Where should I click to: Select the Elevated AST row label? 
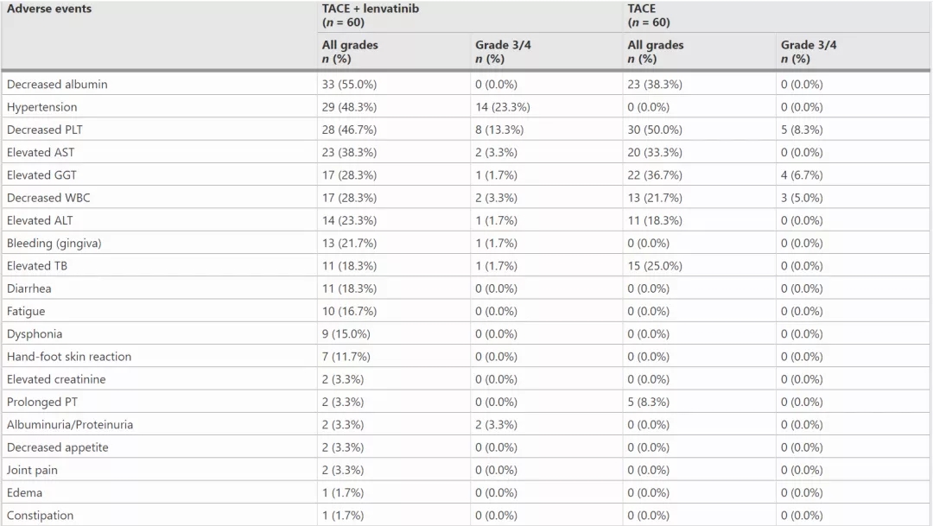coord(41,152)
